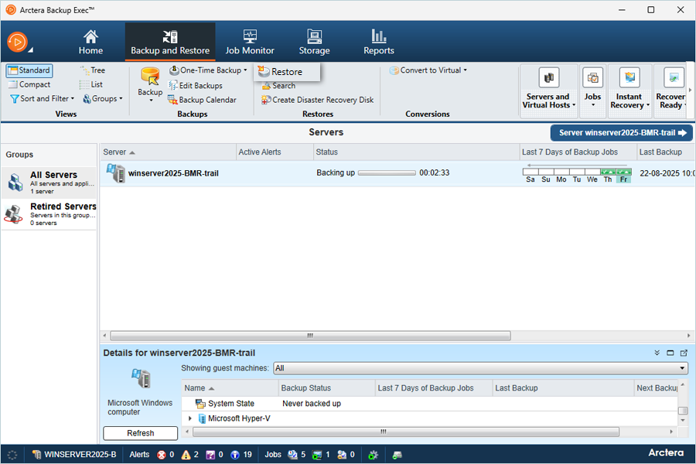Switch to Tree view

92,70
